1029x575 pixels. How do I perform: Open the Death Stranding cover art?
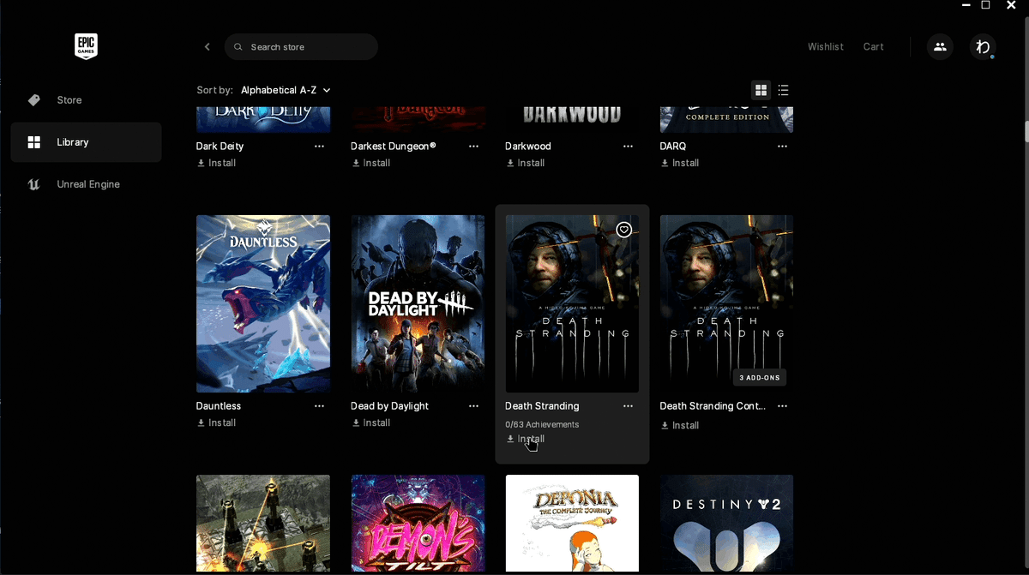coord(572,303)
